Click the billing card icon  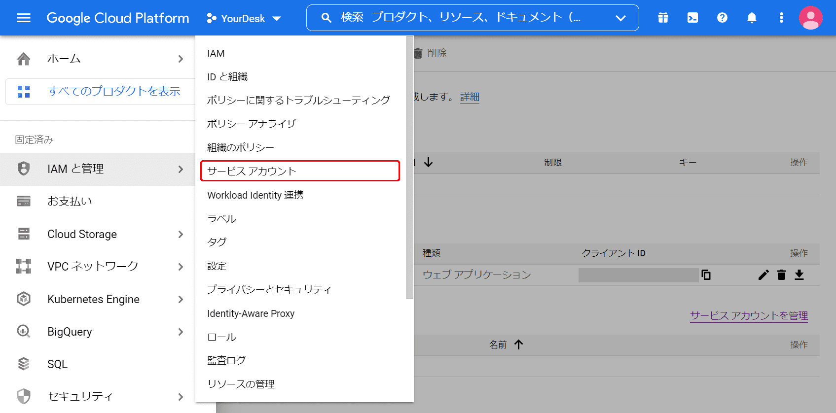[x=24, y=201]
